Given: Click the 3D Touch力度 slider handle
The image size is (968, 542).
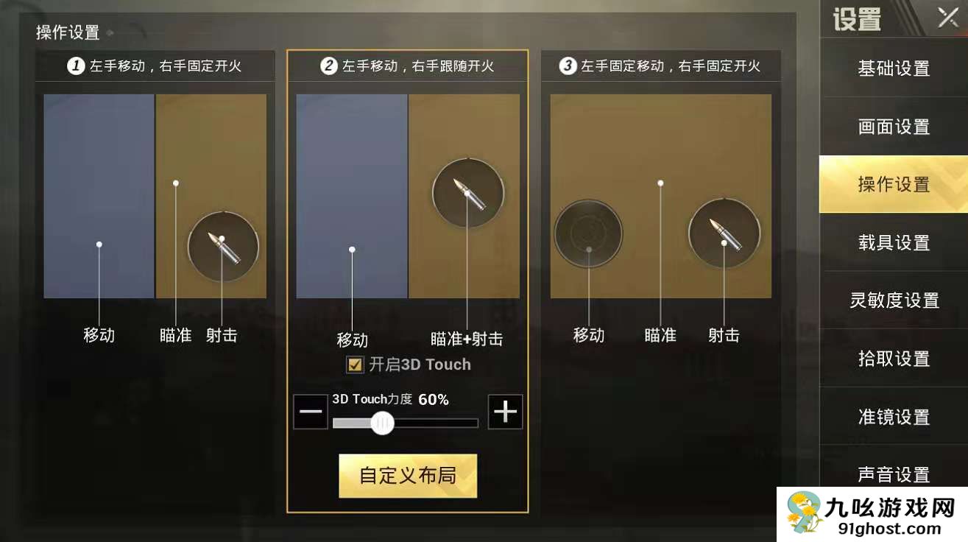Looking at the screenshot, I should (x=382, y=423).
